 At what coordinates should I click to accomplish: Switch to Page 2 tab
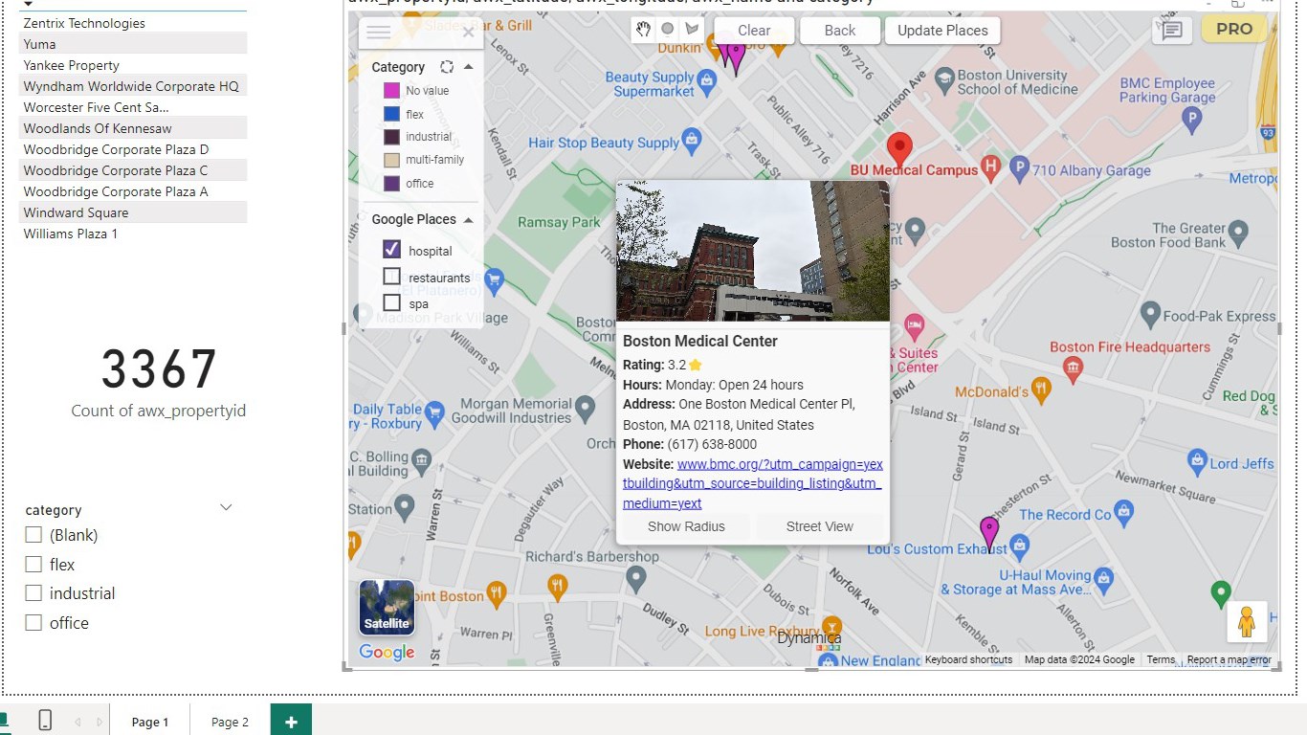(230, 722)
